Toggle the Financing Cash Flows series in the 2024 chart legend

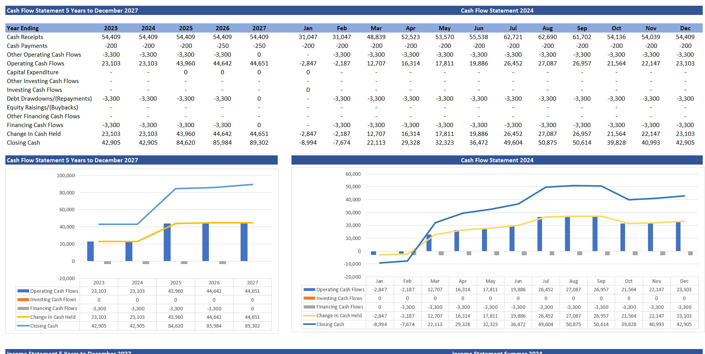pyautogui.click(x=309, y=307)
